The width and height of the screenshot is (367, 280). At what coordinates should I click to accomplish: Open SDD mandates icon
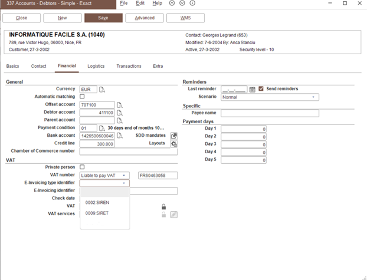174,136
